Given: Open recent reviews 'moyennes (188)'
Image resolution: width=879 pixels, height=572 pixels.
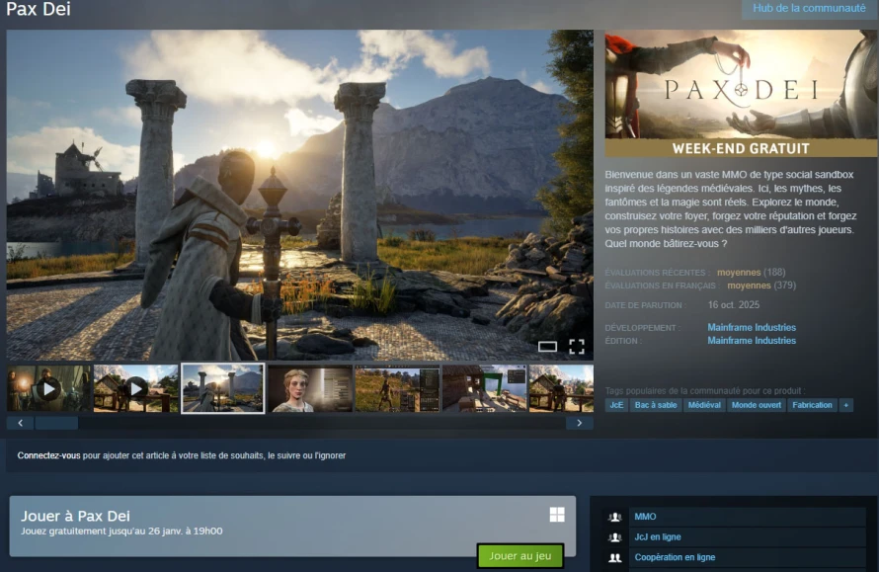Looking at the screenshot, I should 752,272.
